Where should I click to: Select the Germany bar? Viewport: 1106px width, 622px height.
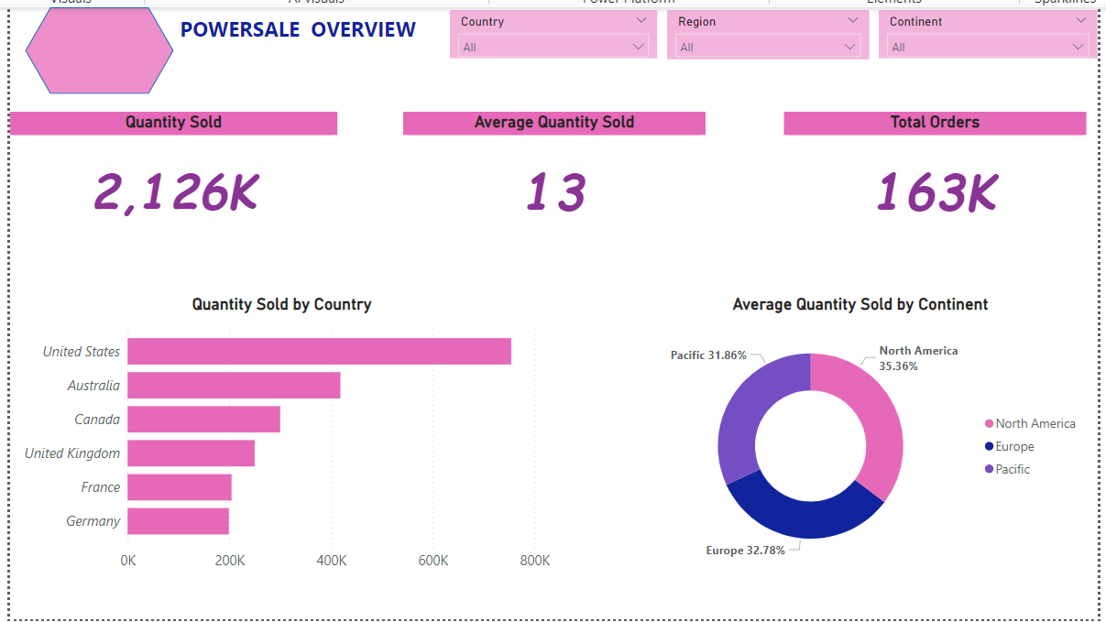[178, 520]
